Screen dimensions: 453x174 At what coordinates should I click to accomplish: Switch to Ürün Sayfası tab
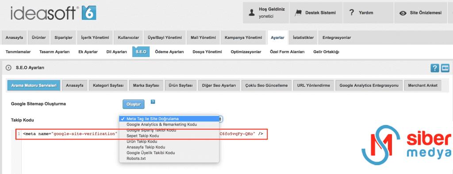[181, 86]
